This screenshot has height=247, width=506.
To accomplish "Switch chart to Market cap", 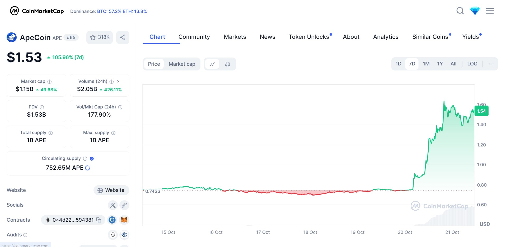I will [182, 64].
